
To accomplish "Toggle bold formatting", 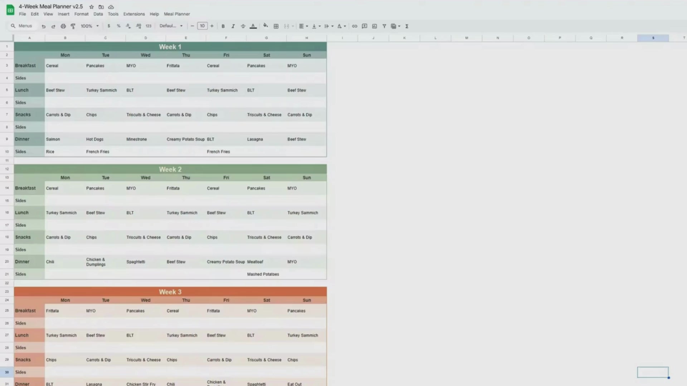I will pyautogui.click(x=223, y=26).
